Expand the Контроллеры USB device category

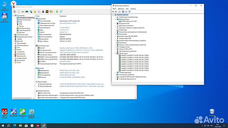pos(115,38)
